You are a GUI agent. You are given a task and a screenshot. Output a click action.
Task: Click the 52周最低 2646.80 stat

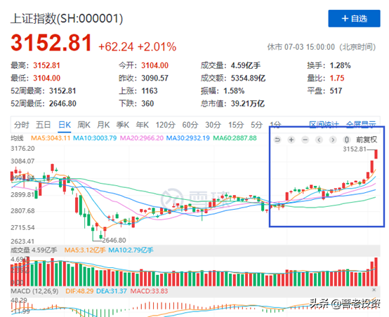tap(43, 104)
